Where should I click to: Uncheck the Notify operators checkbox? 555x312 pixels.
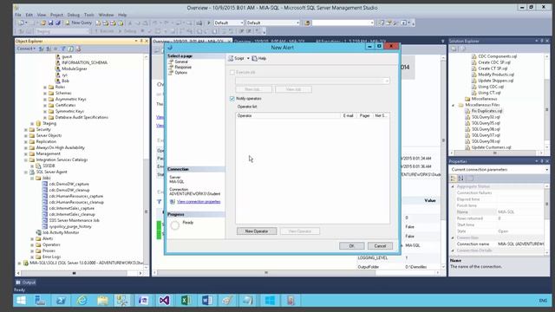(232, 98)
